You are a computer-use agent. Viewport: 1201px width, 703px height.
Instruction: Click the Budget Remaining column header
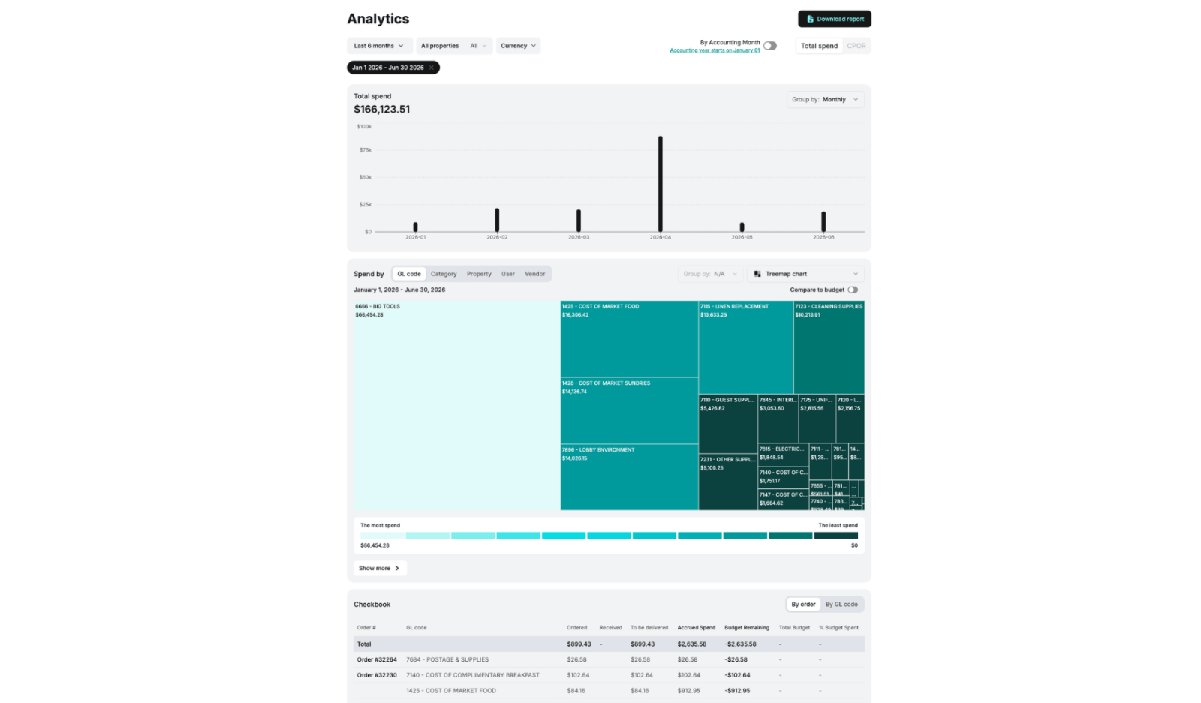746,628
